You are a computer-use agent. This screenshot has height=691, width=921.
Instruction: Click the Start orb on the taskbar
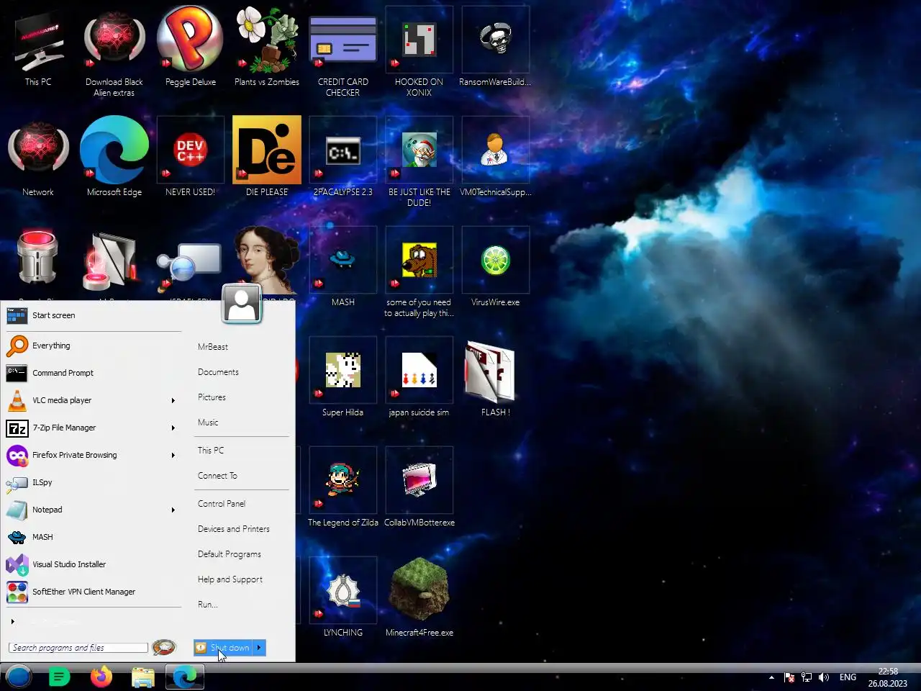tap(19, 677)
